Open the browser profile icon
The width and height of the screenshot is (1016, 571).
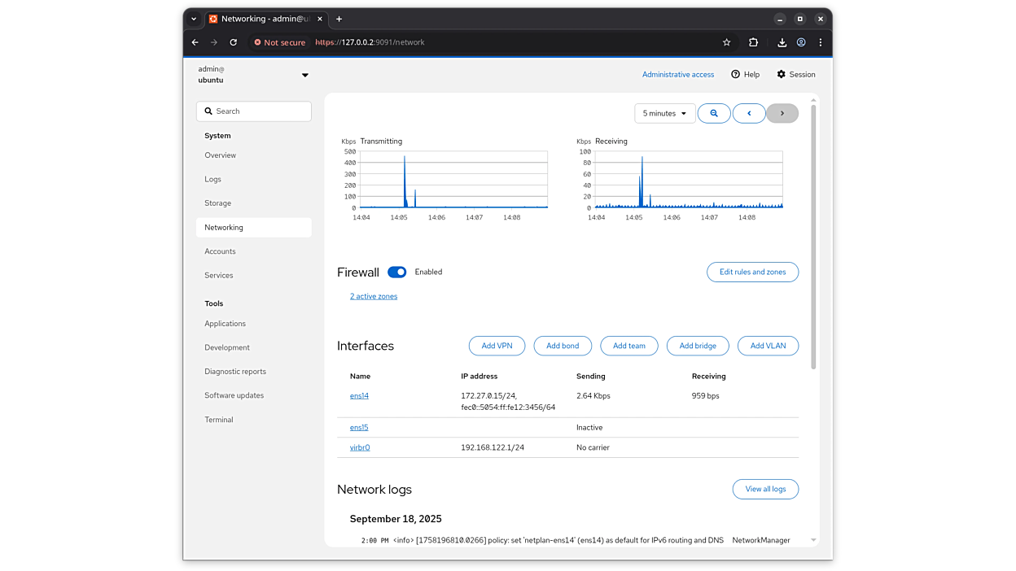point(801,42)
